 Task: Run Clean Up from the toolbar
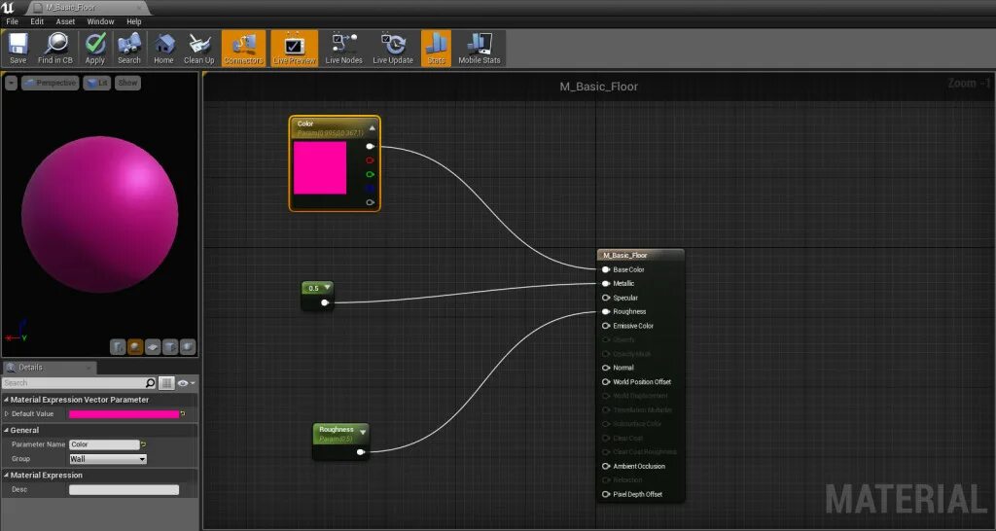point(198,48)
